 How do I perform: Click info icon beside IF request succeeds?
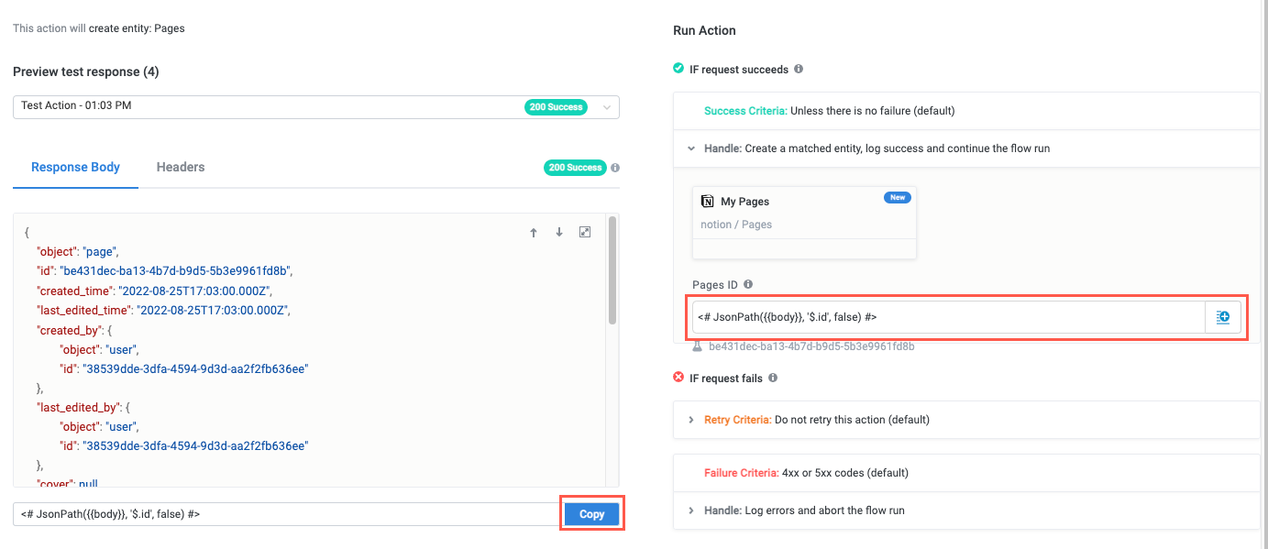pyautogui.click(x=799, y=69)
